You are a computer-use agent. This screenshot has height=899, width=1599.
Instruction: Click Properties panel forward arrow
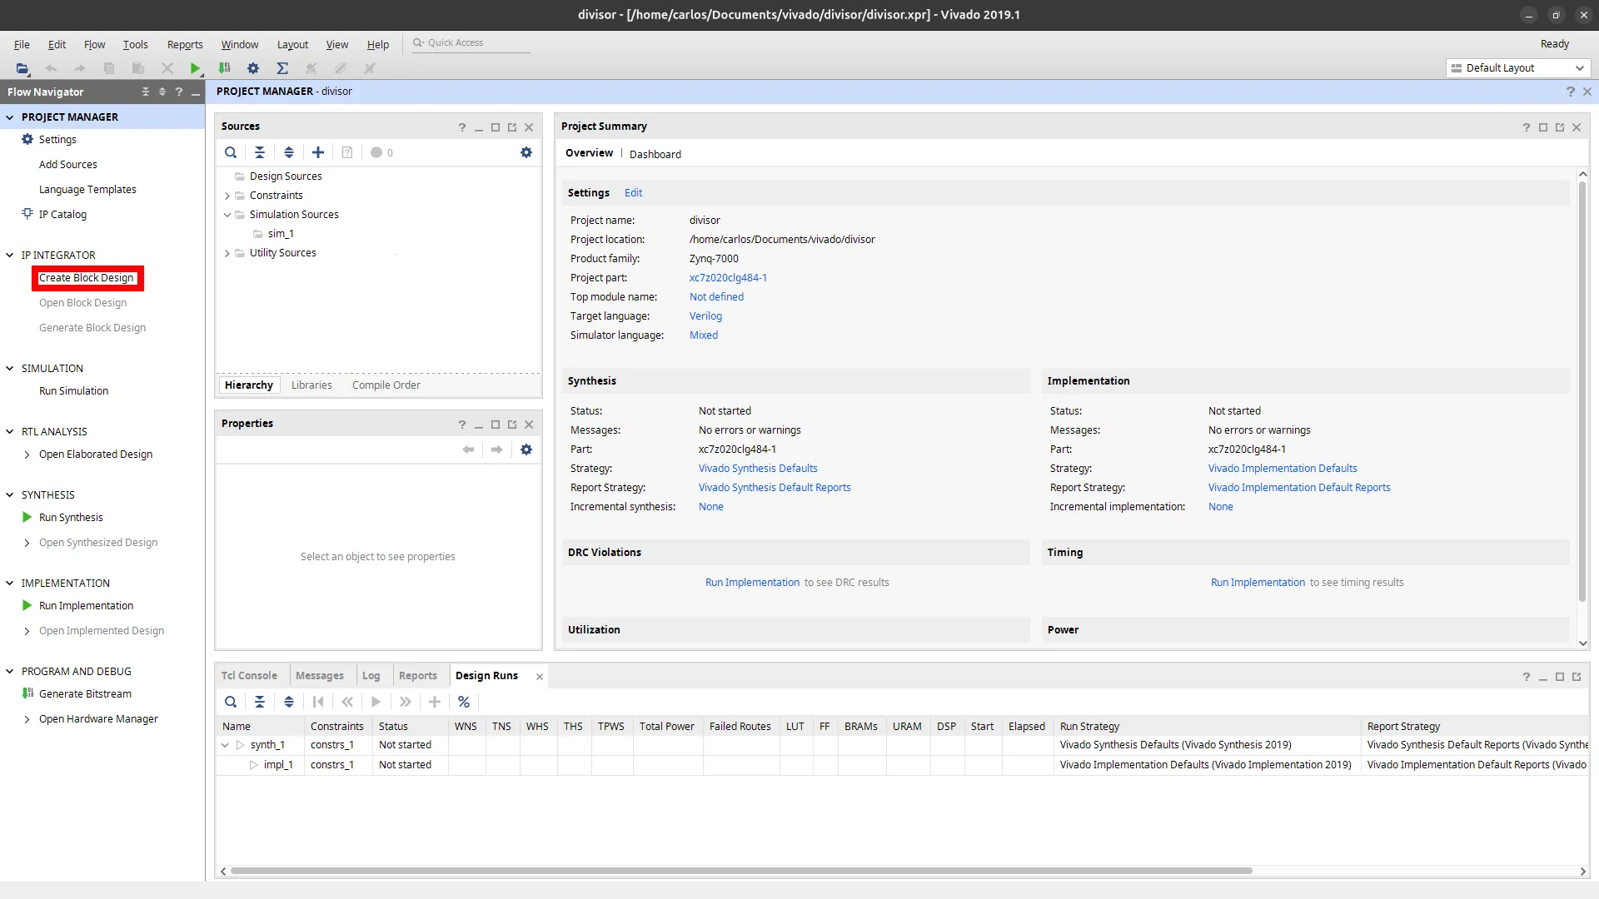(x=497, y=449)
